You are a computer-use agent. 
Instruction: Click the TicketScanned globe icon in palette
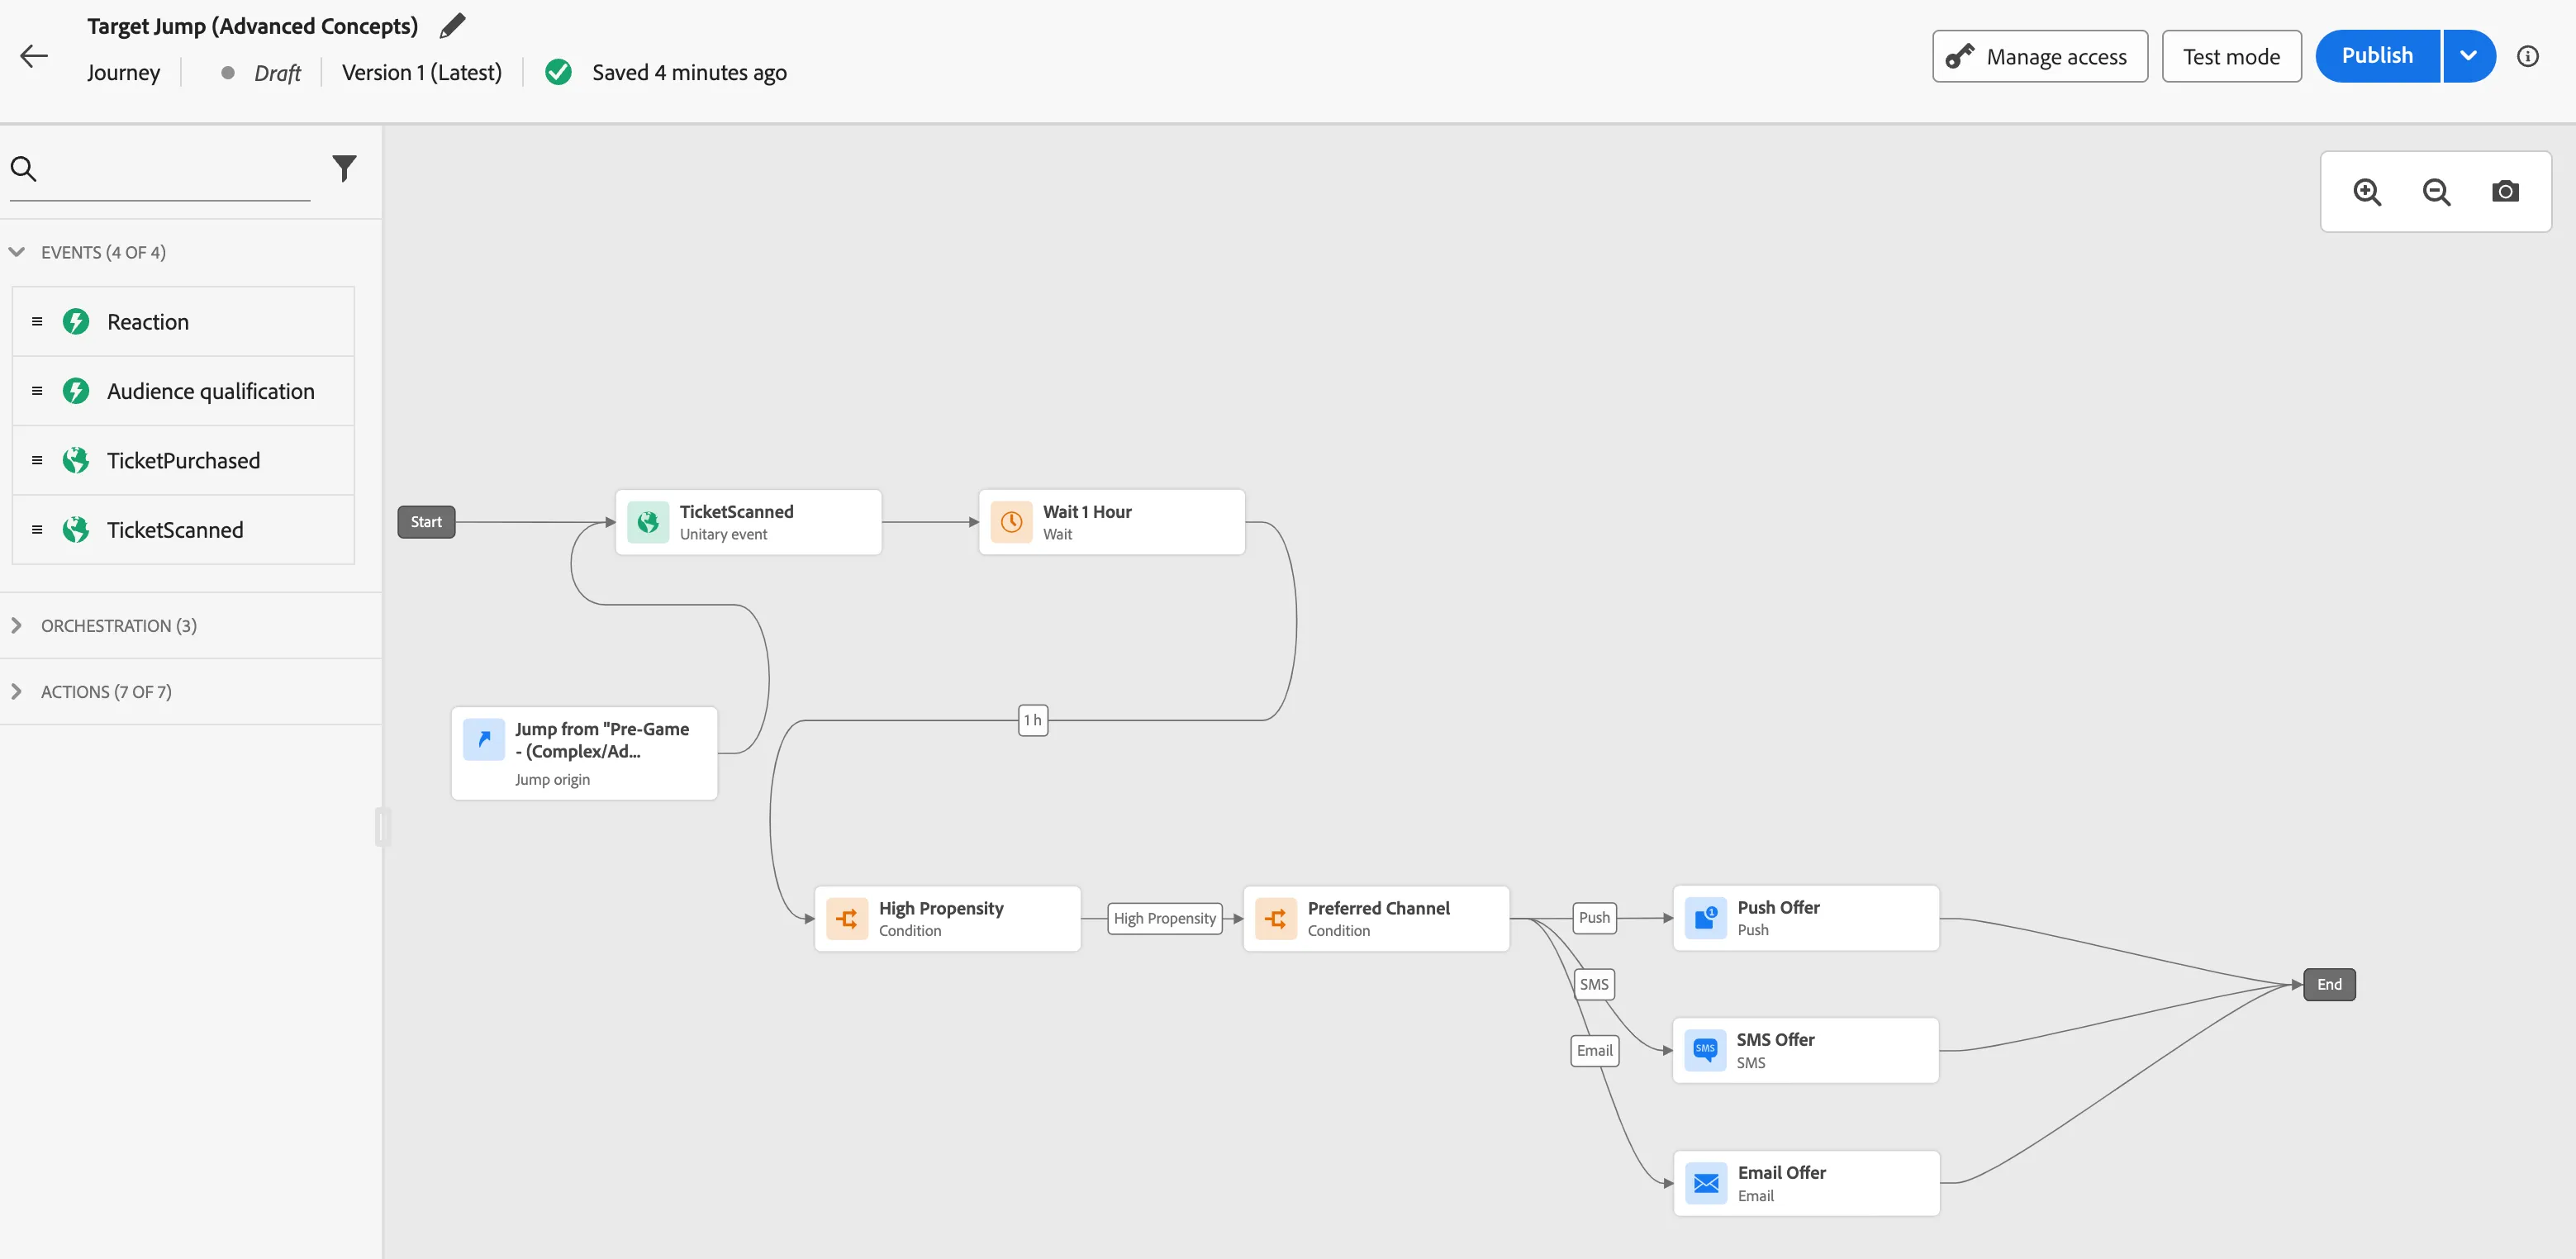coord(76,530)
